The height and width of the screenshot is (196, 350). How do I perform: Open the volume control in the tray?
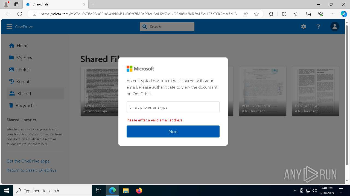click(314, 191)
